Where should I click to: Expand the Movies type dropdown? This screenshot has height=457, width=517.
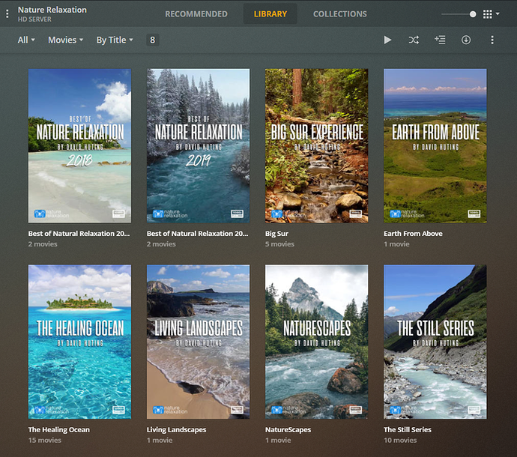pos(66,40)
